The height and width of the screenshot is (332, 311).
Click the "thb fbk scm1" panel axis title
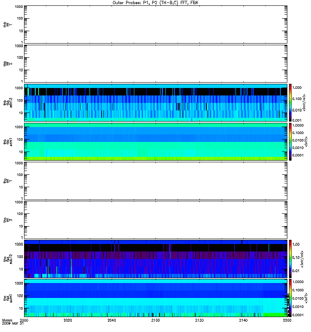point(7,142)
